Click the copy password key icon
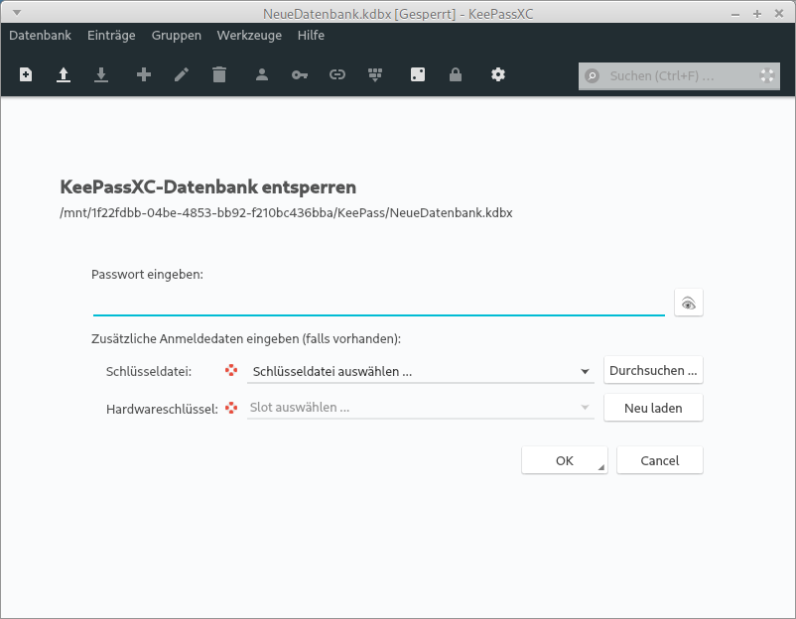 click(x=300, y=74)
